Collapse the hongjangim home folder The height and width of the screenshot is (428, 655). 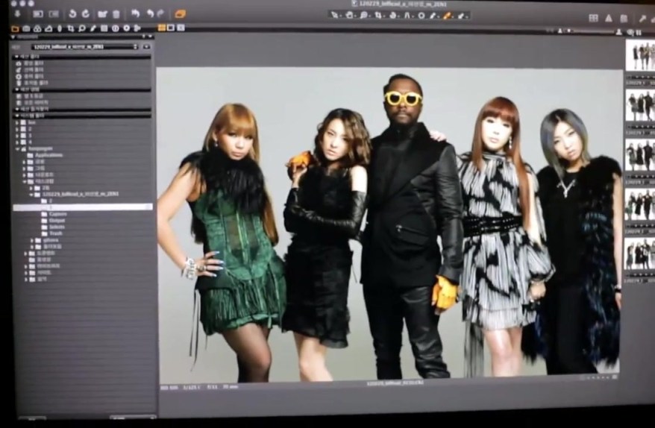pyautogui.click(x=16, y=148)
